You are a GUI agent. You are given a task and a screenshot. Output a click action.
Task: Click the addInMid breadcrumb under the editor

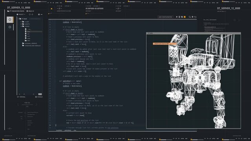tap(68, 130)
